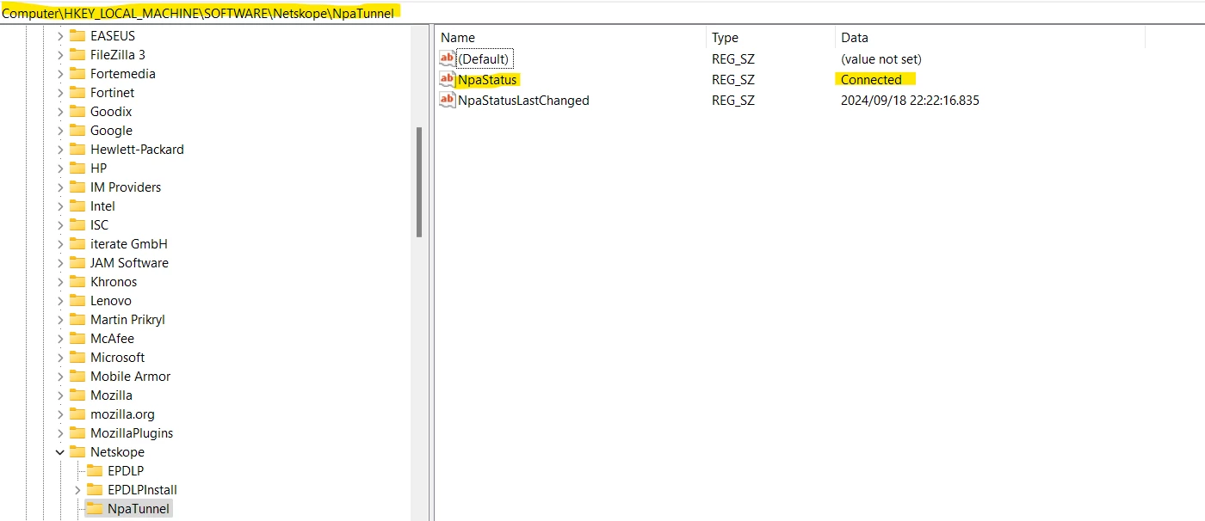The height and width of the screenshot is (521, 1205).
Task: Select the Netskope key label
Action: pos(117,452)
